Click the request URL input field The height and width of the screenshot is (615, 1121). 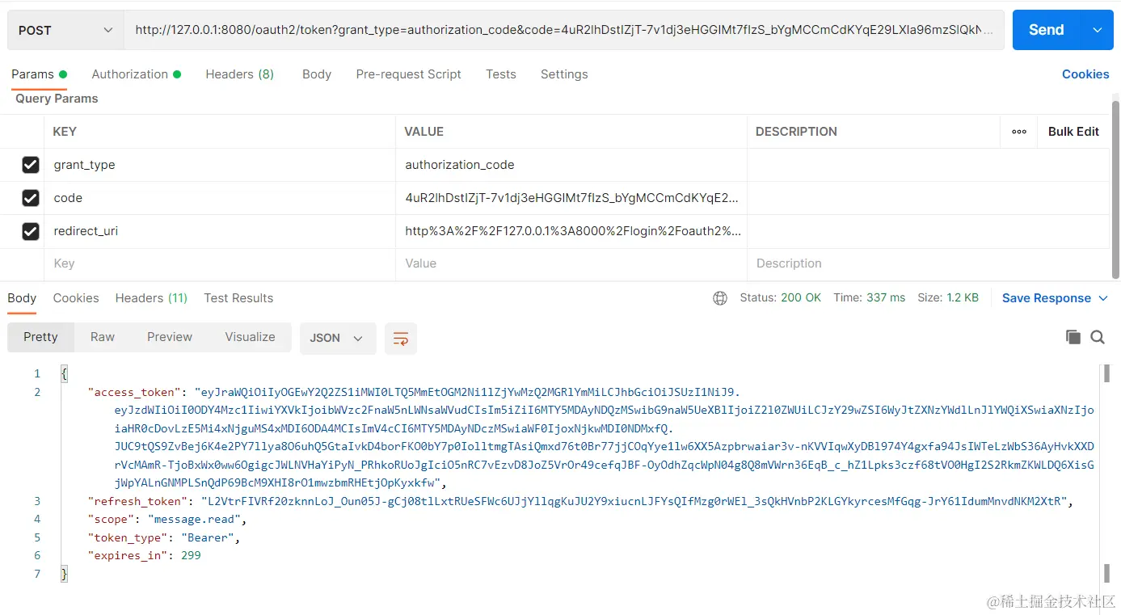(x=566, y=29)
